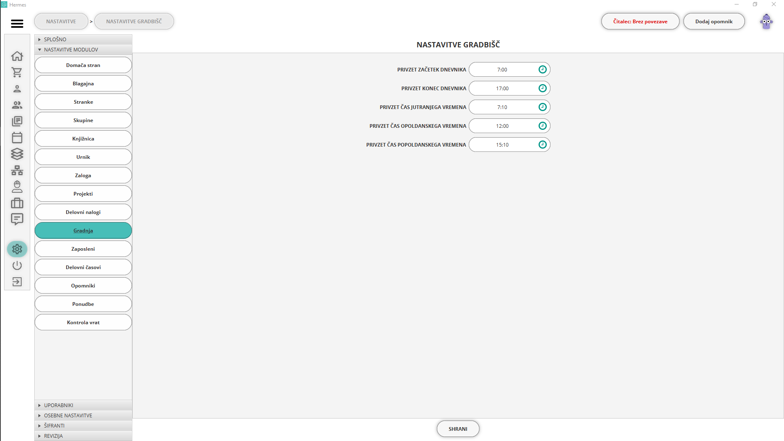Click the 17:00 end time field
Image resolution: width=784 pixels, height=441 pixels.
[509, 88]
